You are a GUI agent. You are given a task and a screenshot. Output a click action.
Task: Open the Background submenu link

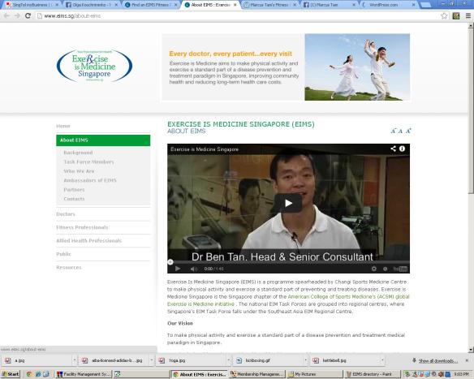(78, 153)
